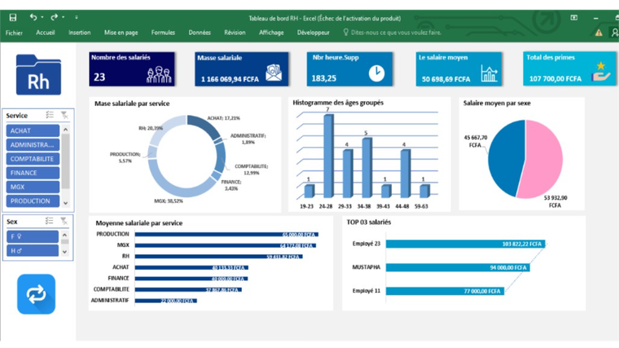Filter by the FINANCE service button

[33, 173]
